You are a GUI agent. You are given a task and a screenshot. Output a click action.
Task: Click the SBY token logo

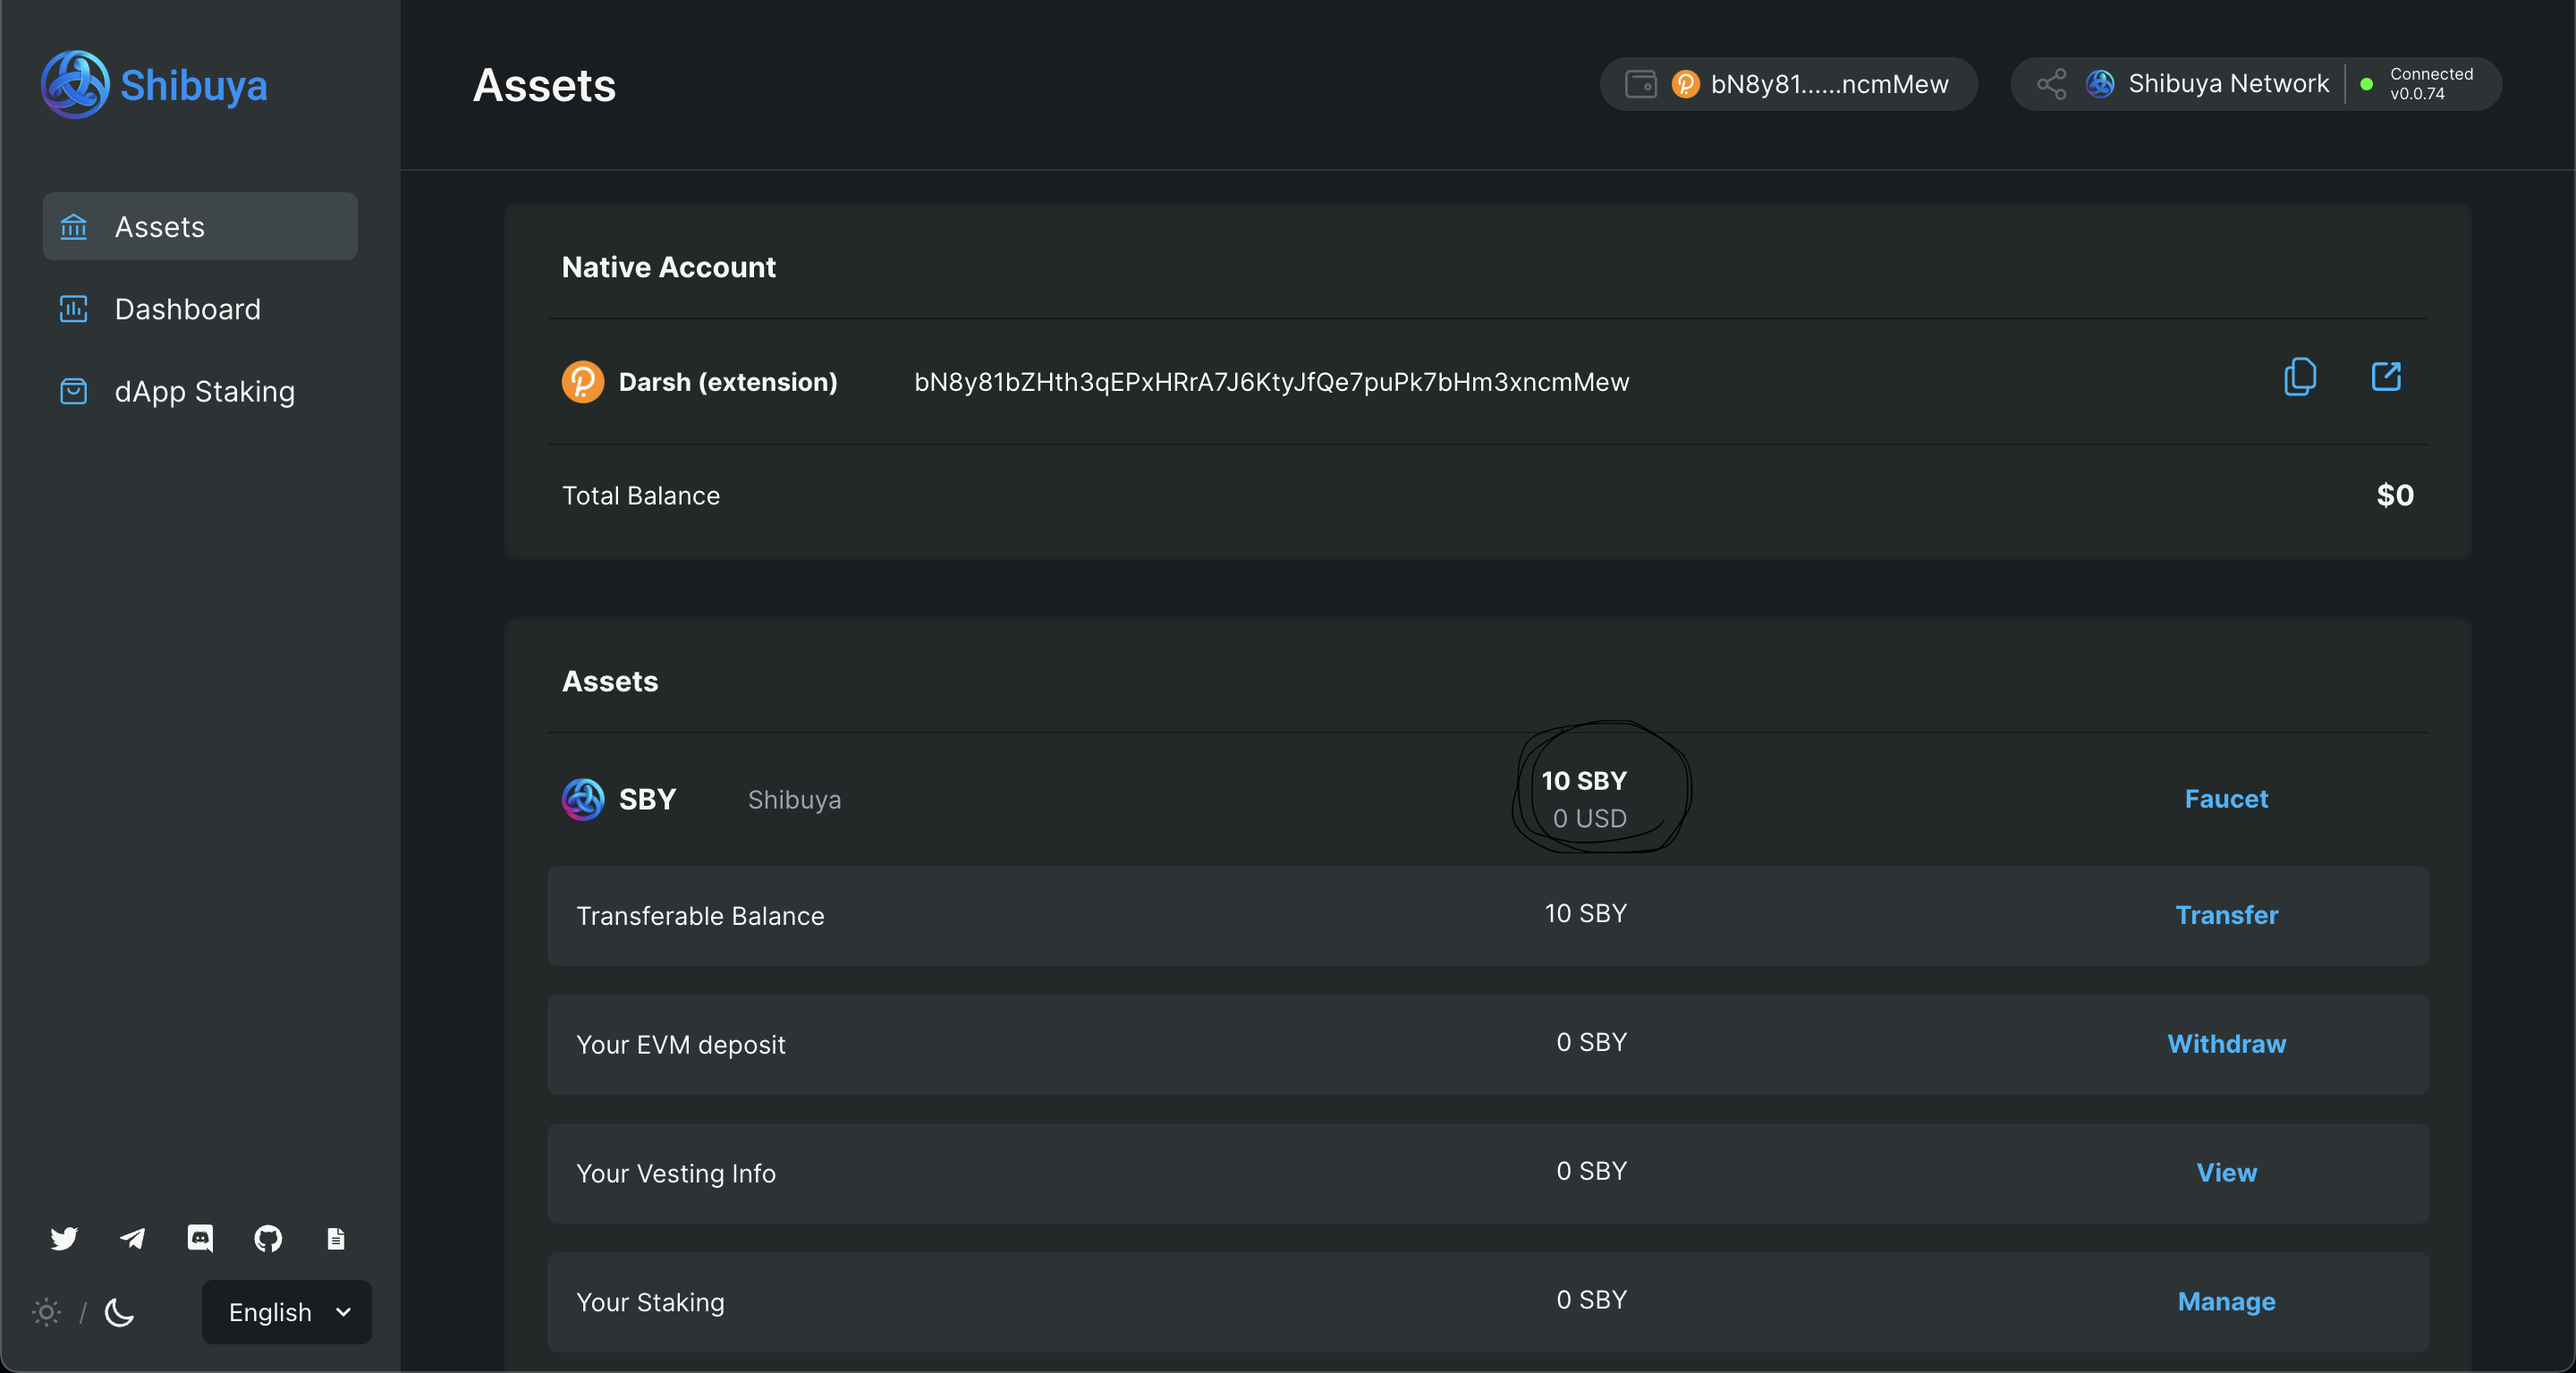(x=583, y=800)
